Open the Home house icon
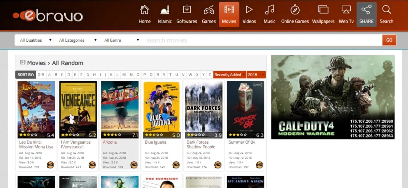Screen dimensions: 408x188 coord(144,10)
